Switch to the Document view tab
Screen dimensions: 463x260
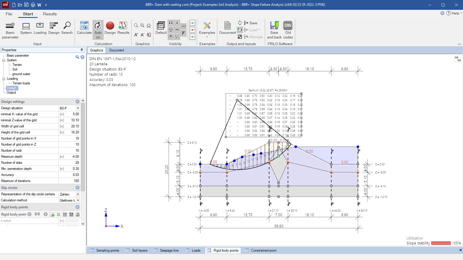[117, 50]
